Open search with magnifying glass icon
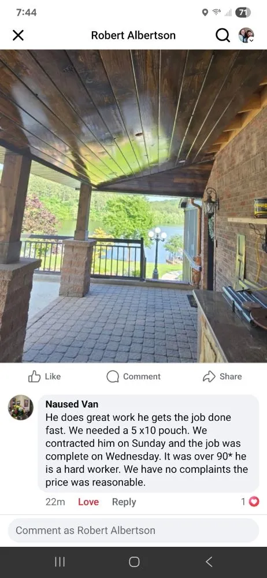This screenshot has height=578, width=267. 222,35
